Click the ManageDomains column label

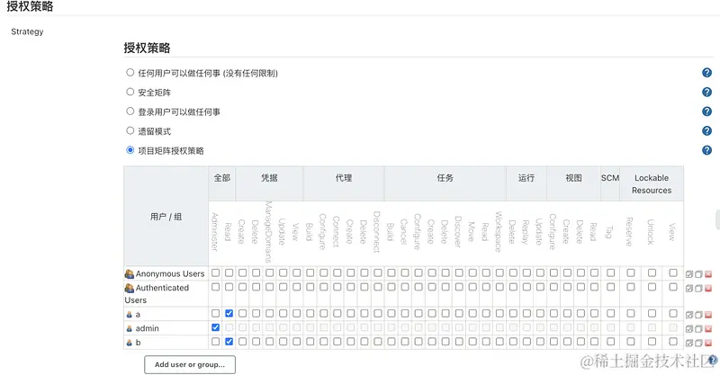268,232
